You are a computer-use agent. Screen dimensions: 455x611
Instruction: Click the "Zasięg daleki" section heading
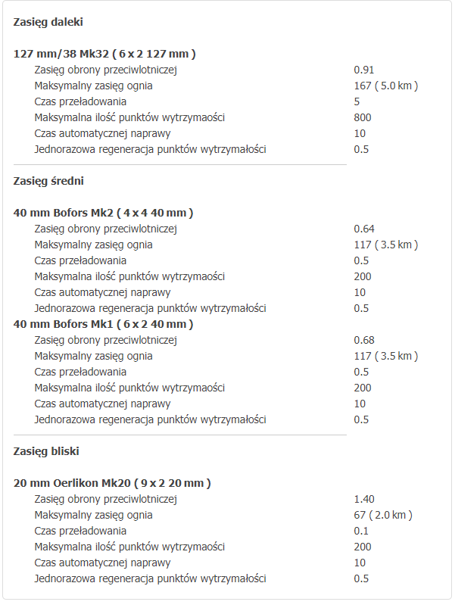[48, 22]
